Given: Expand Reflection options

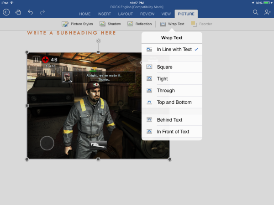Looking at the screenshot, I should [139, 24].
